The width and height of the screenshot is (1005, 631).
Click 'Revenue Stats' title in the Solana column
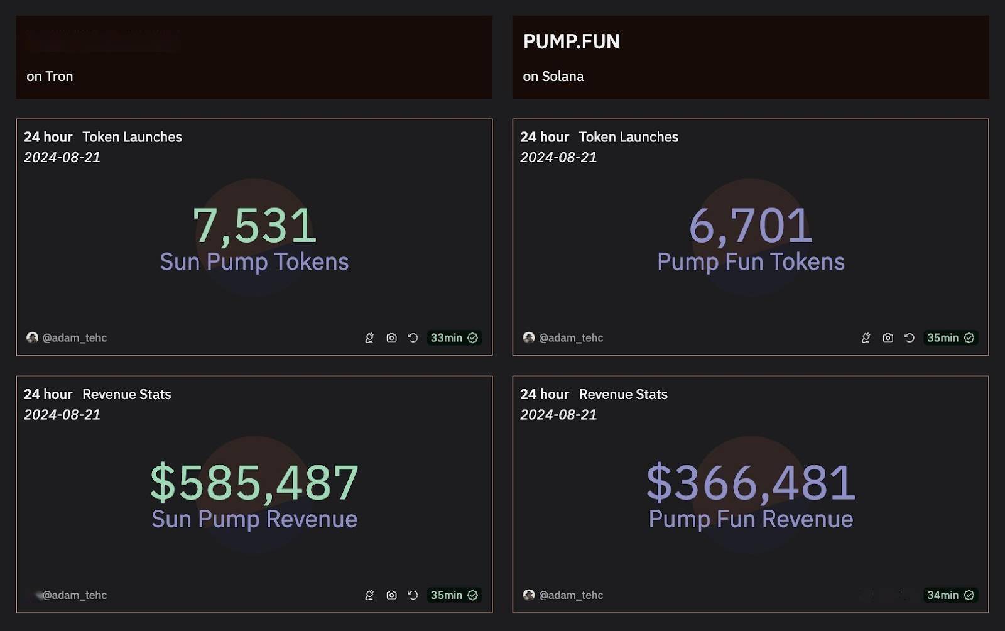(x=623, y=395)
